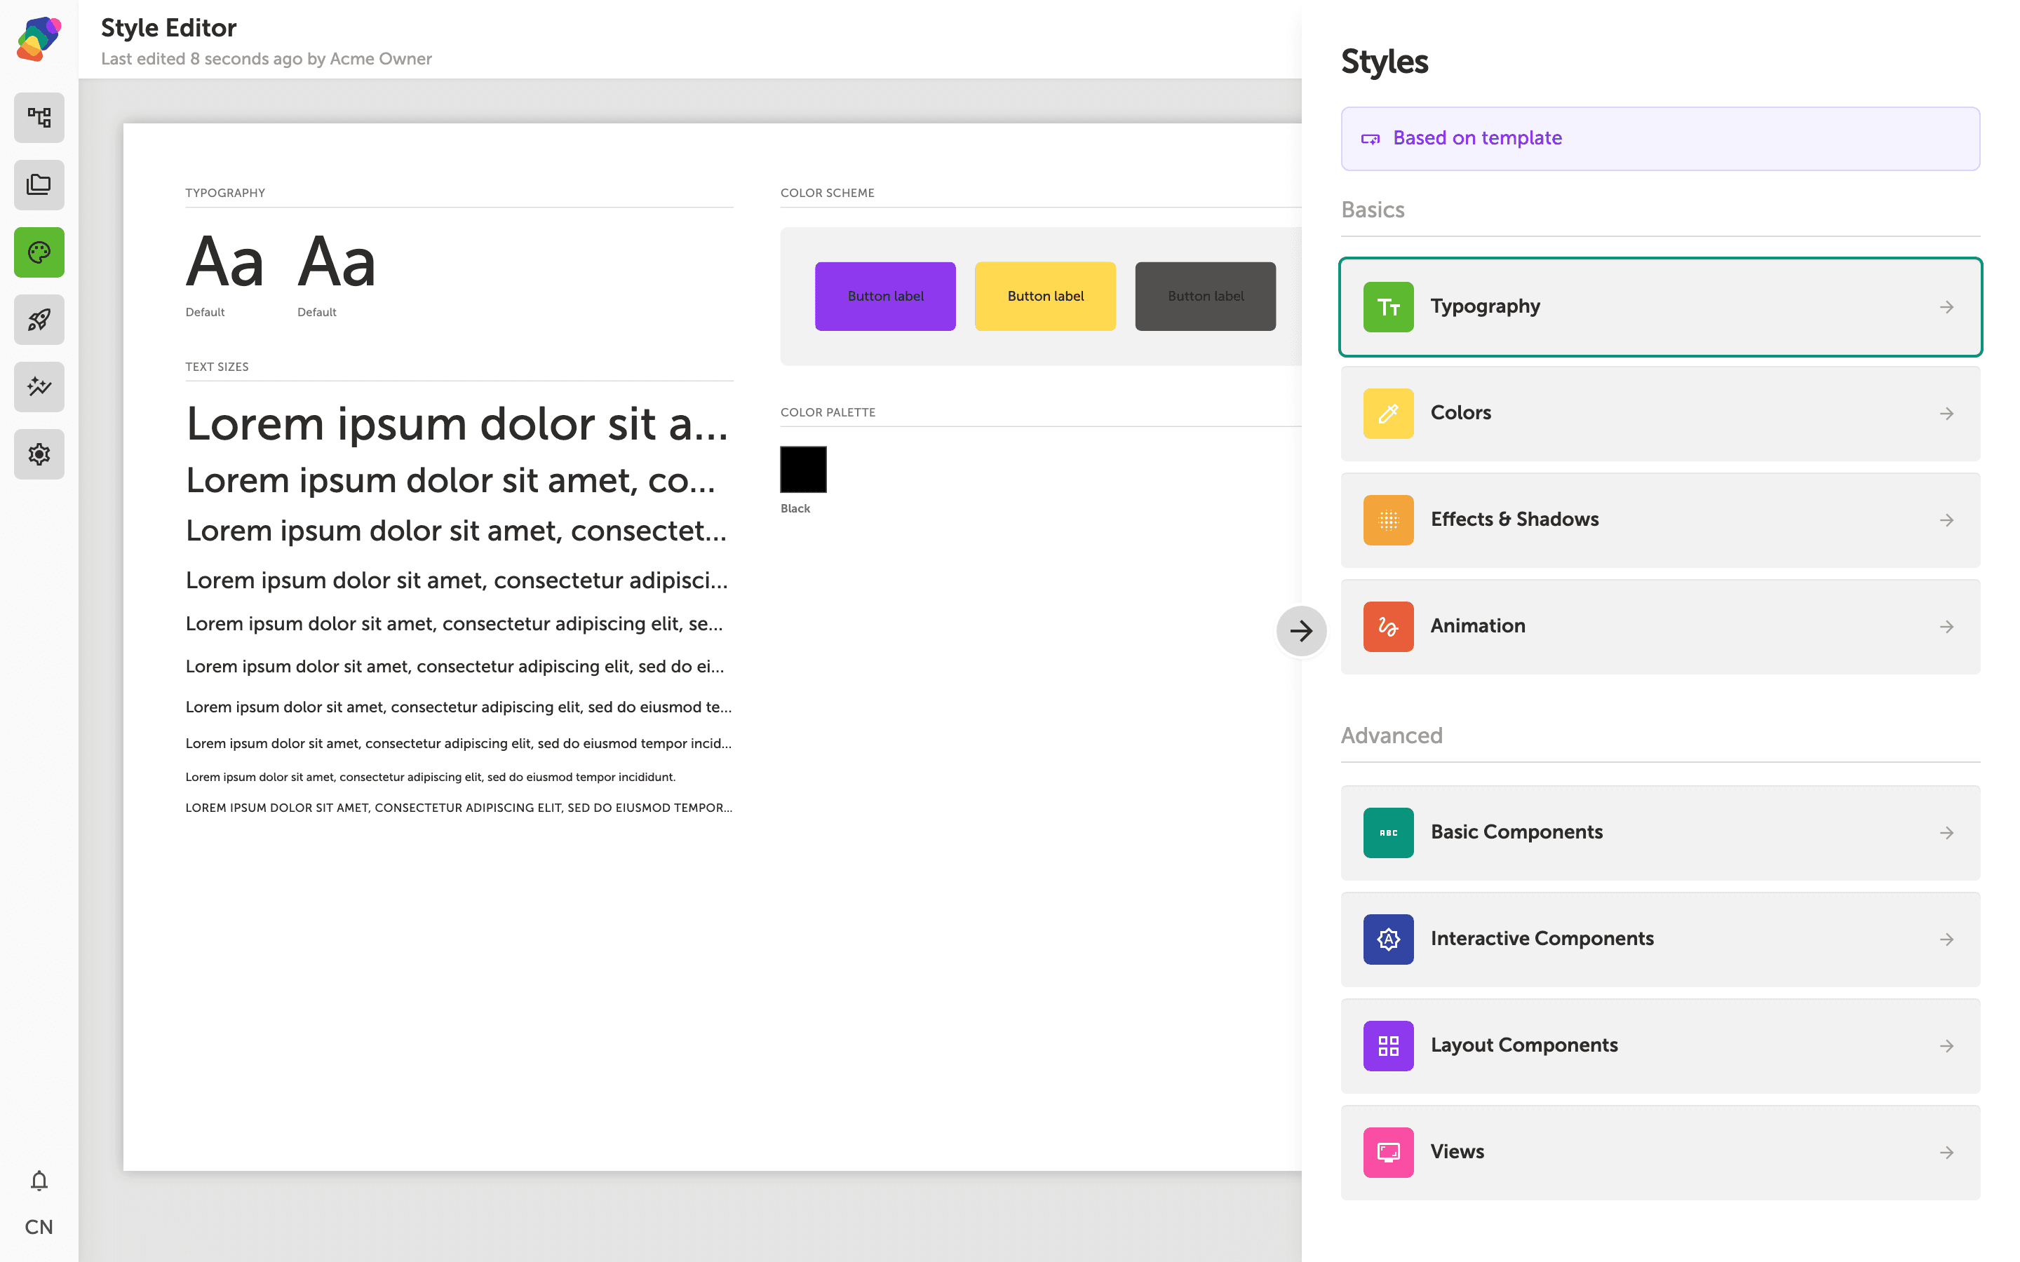The height and width of the screenshot is (1262, 2020).
Task: Click the TYPOGRAPHY section heading
Action: (225, 193)
